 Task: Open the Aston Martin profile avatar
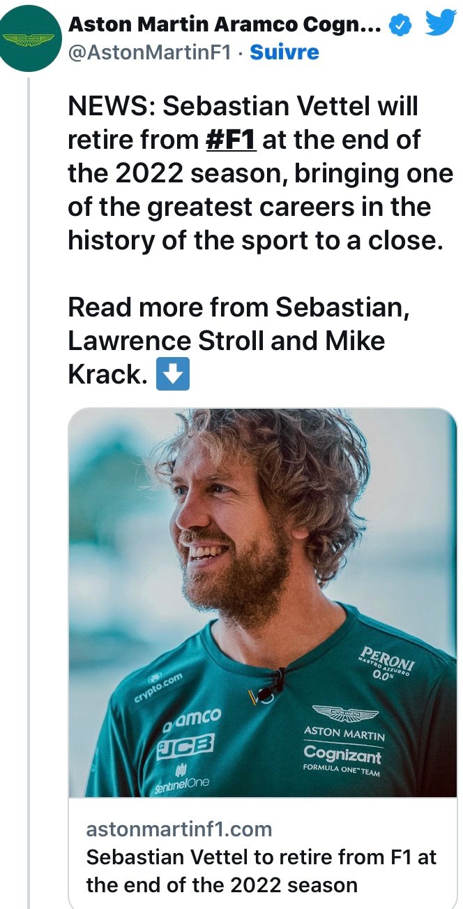pyautogui.click(x=31, y=38)
